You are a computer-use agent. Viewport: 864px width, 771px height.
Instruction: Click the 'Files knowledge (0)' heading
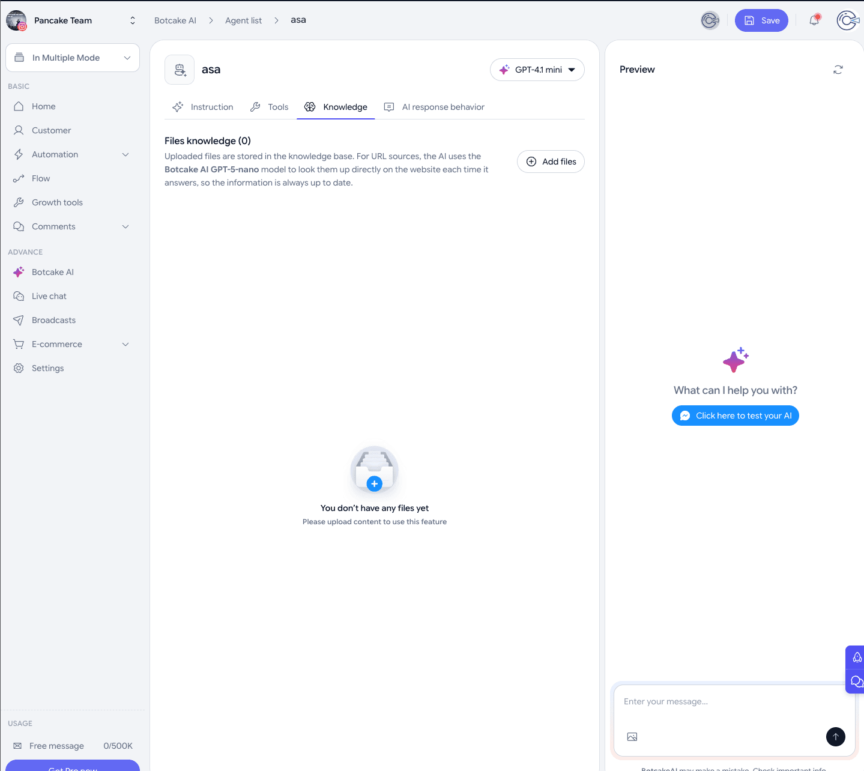[208, 141]
